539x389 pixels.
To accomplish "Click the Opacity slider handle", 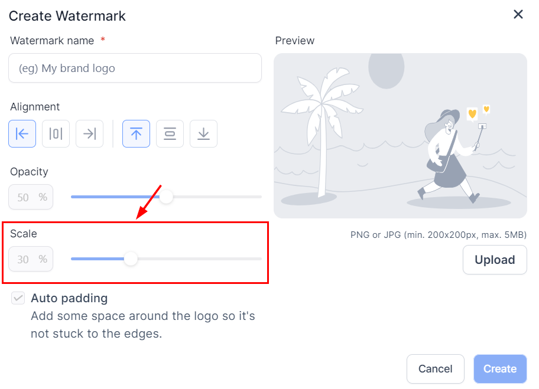I will [x=166, y=197].
